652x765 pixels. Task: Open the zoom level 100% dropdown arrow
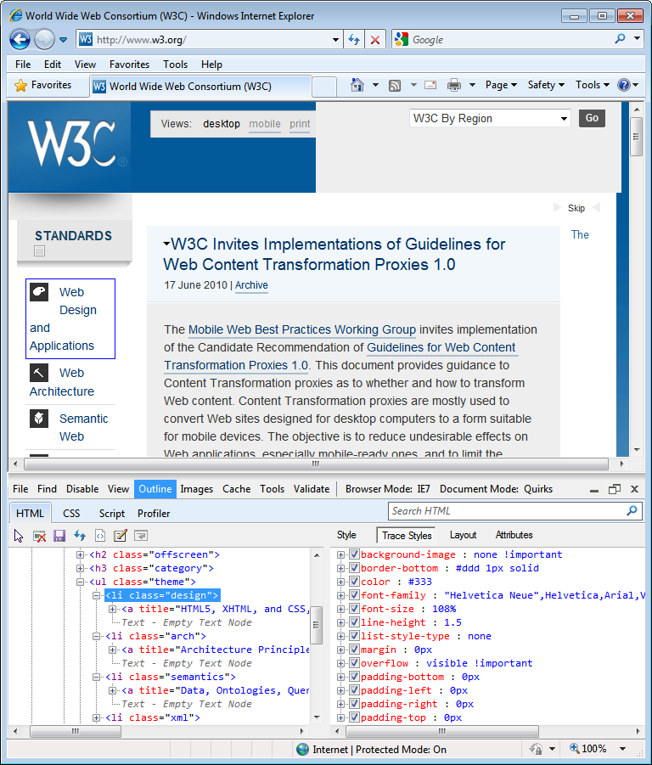tap(623, 748)
